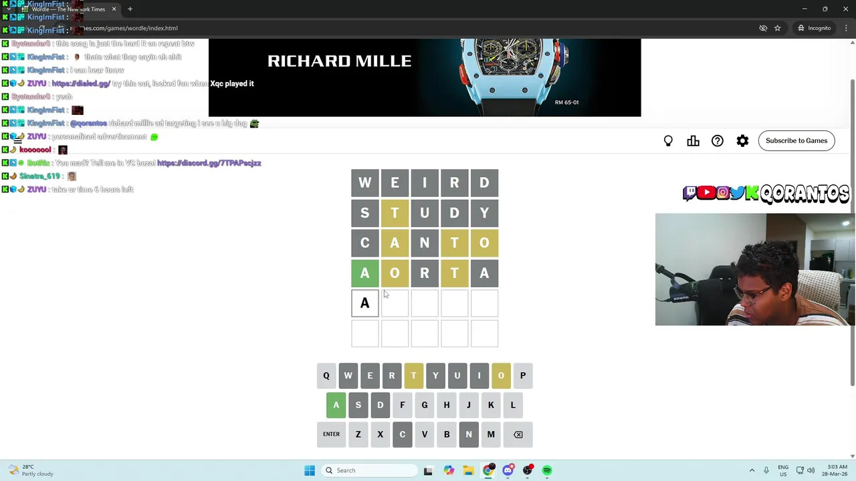Viewport: 856px width, 481px height.
Task: Click ENTER key on Wordle keyboard
Action: pyautogui.click(x=331, y=434)
